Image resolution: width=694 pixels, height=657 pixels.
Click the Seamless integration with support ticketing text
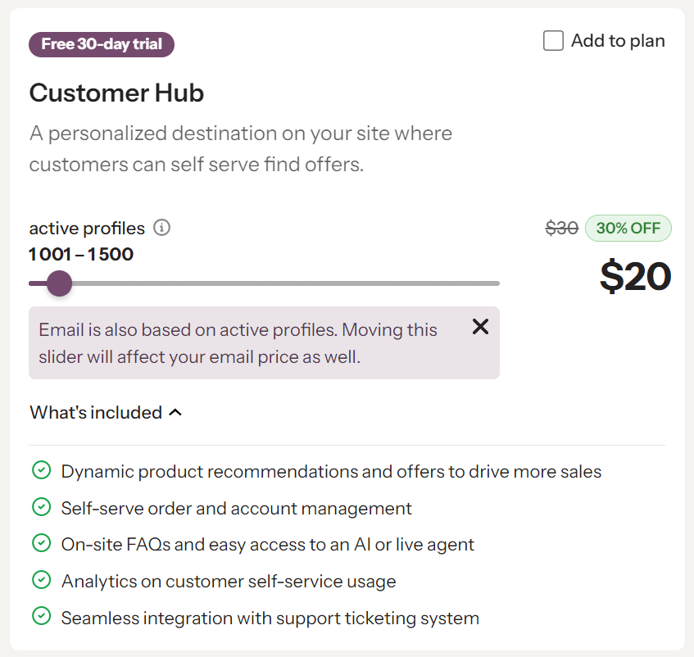[x=270, y=618]
